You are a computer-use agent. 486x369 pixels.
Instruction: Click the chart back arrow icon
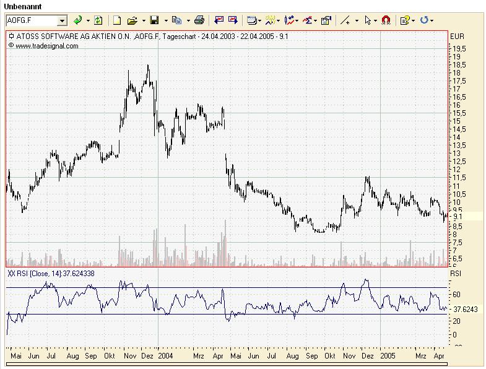[219, 20]
